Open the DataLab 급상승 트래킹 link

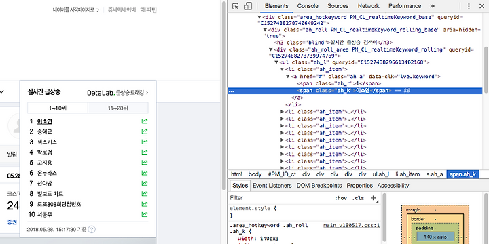[117, 93]
